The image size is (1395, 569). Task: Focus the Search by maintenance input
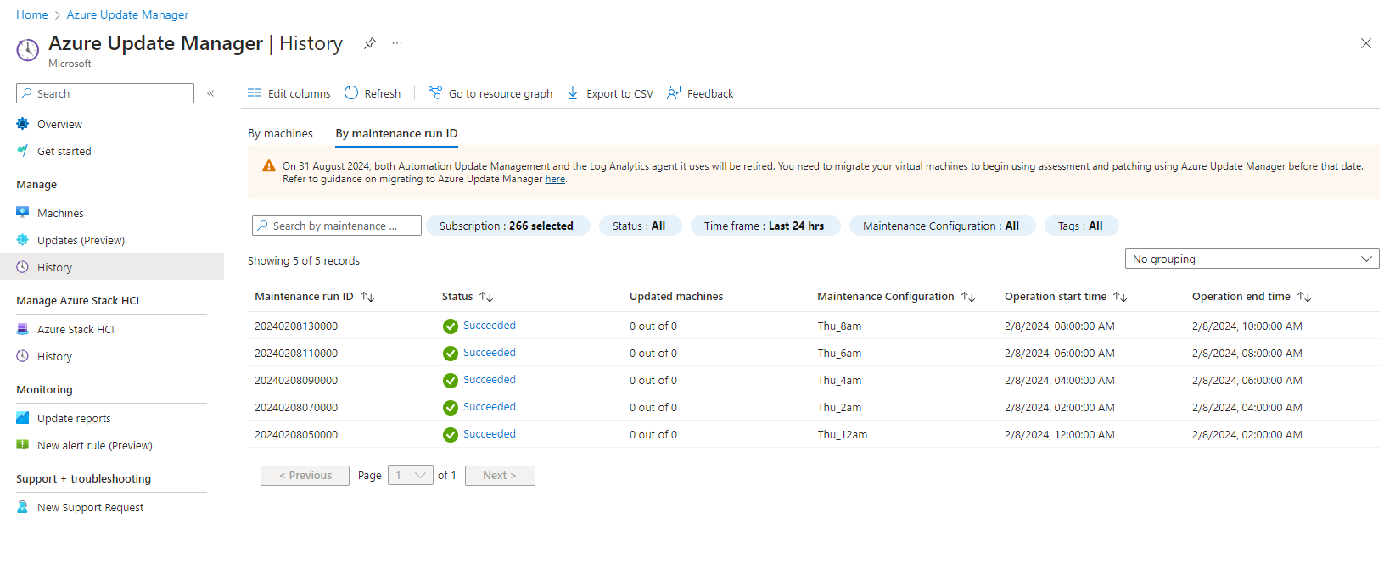click(337, 226)
